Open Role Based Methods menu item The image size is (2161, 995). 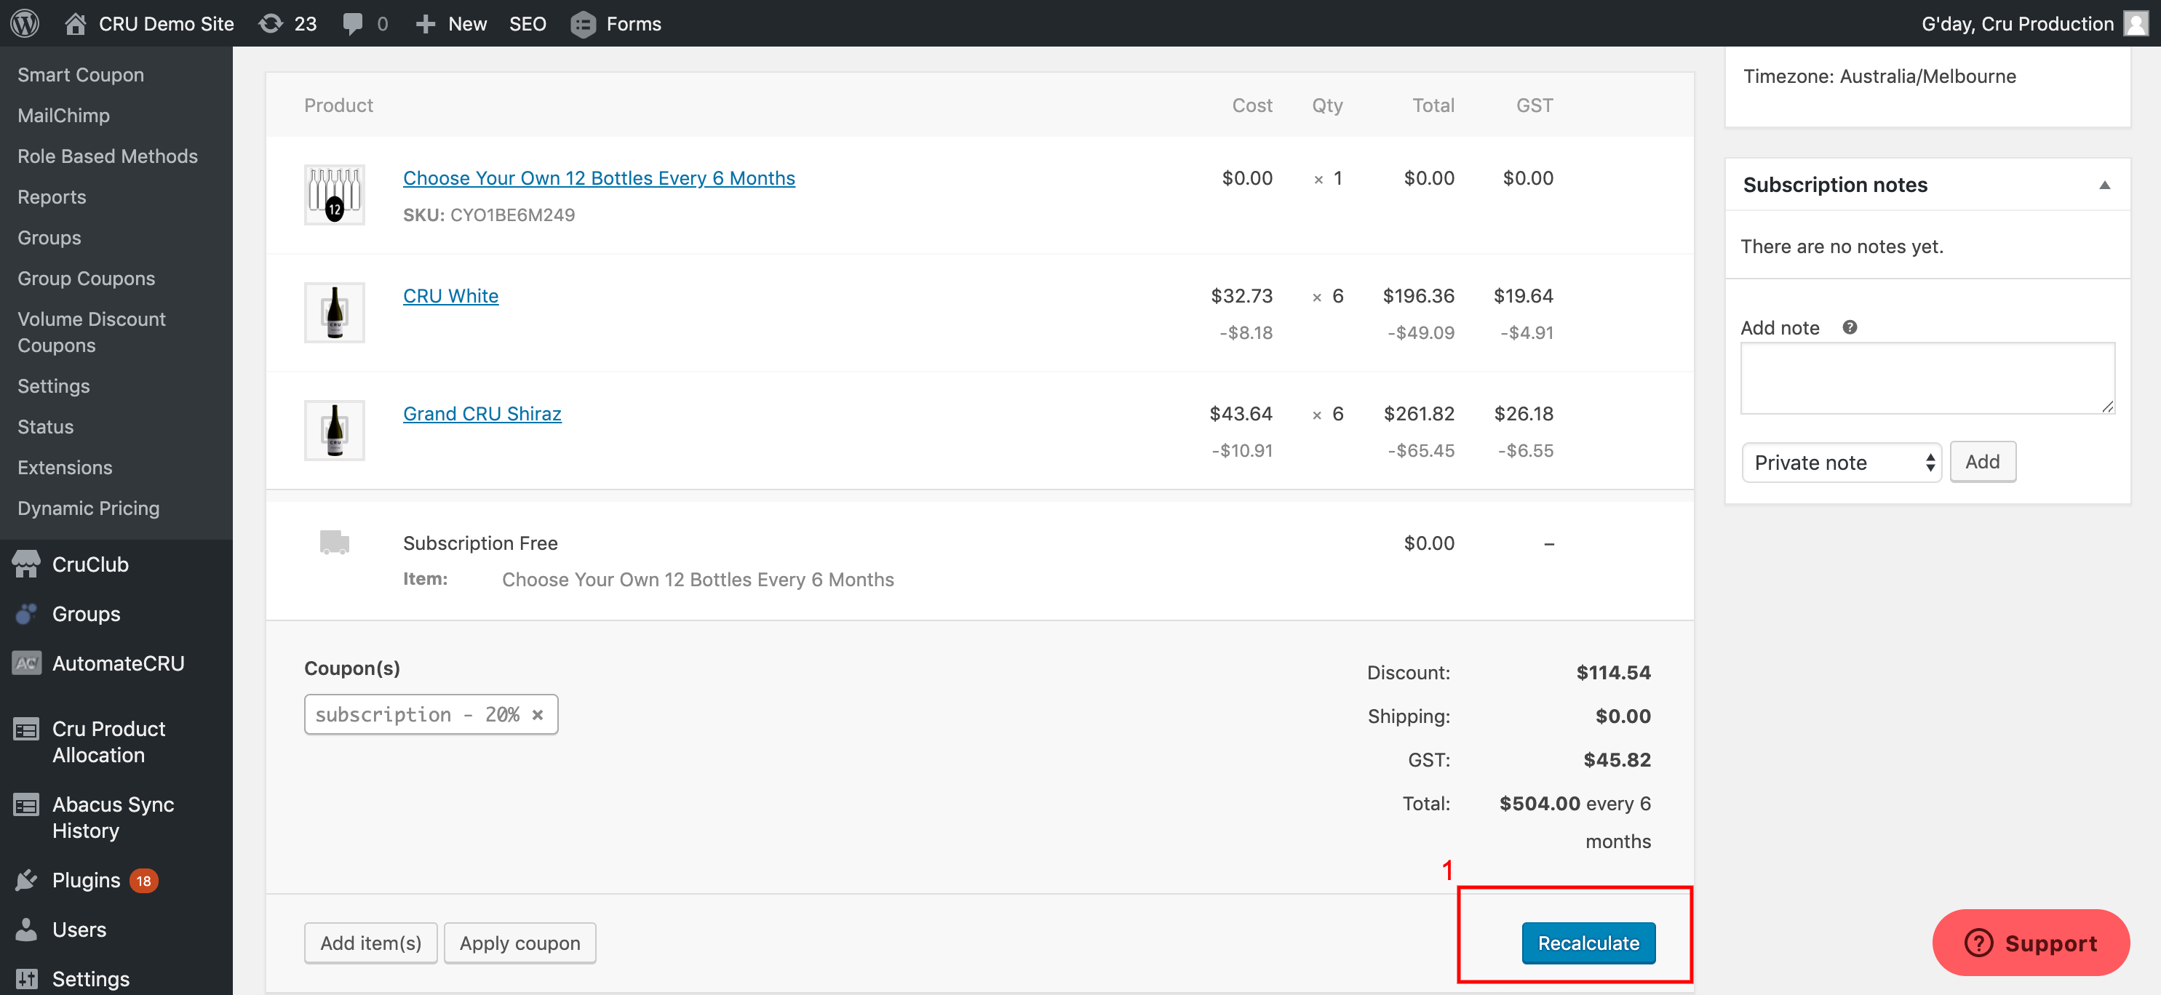pyautogui.click(x=108, y=156)
